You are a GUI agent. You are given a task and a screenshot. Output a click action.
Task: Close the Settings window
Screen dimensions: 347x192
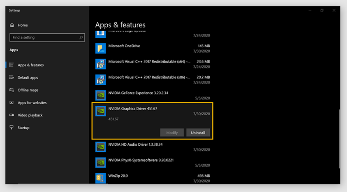tap(334, 11)
